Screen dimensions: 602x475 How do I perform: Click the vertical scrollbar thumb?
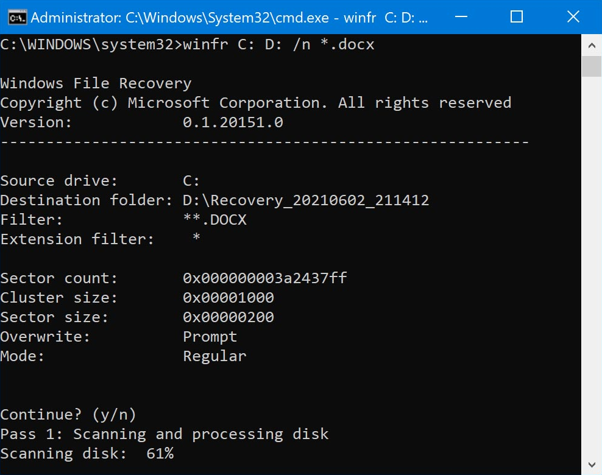pos(591,66)
